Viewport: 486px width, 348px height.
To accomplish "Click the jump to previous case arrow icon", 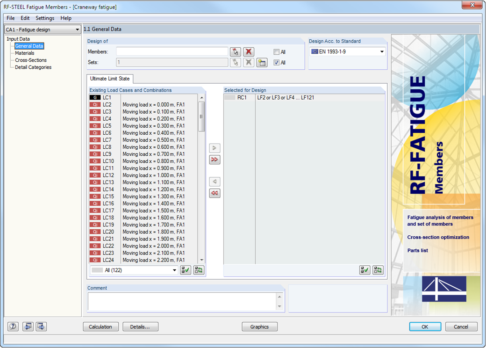I will 28,326.
